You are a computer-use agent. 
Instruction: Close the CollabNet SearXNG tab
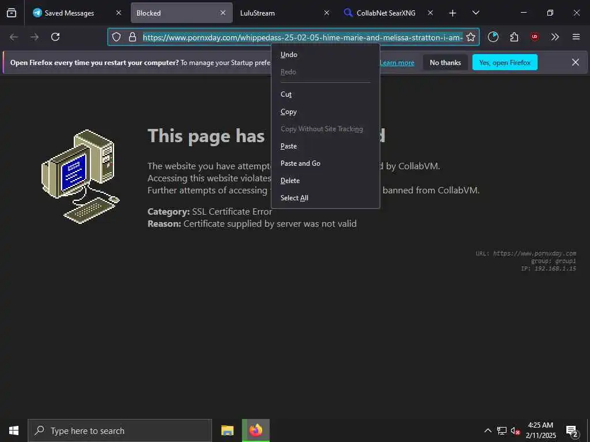point(430,13)
